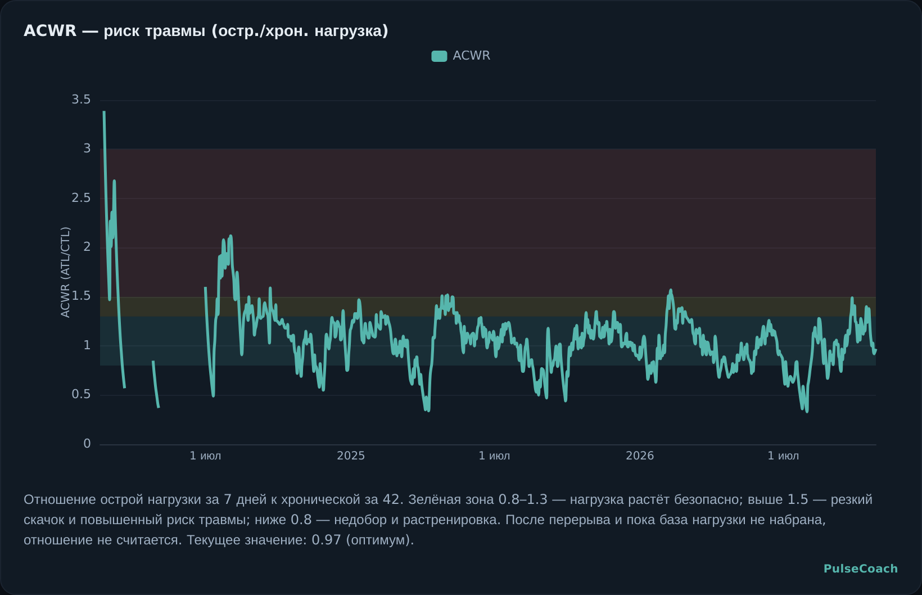The image size is (922, 595).
Task: Click the ACWR (ATL/CTL) axis title
Action: click(65, 272)
